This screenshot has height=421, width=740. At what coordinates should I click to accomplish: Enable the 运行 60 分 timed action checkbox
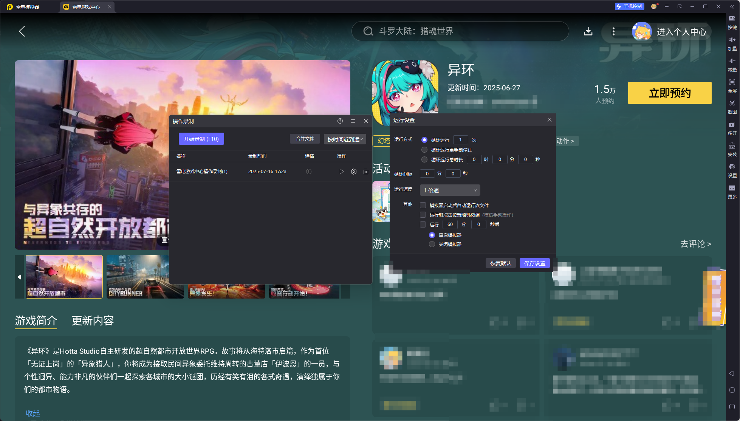tap(423, 224)
